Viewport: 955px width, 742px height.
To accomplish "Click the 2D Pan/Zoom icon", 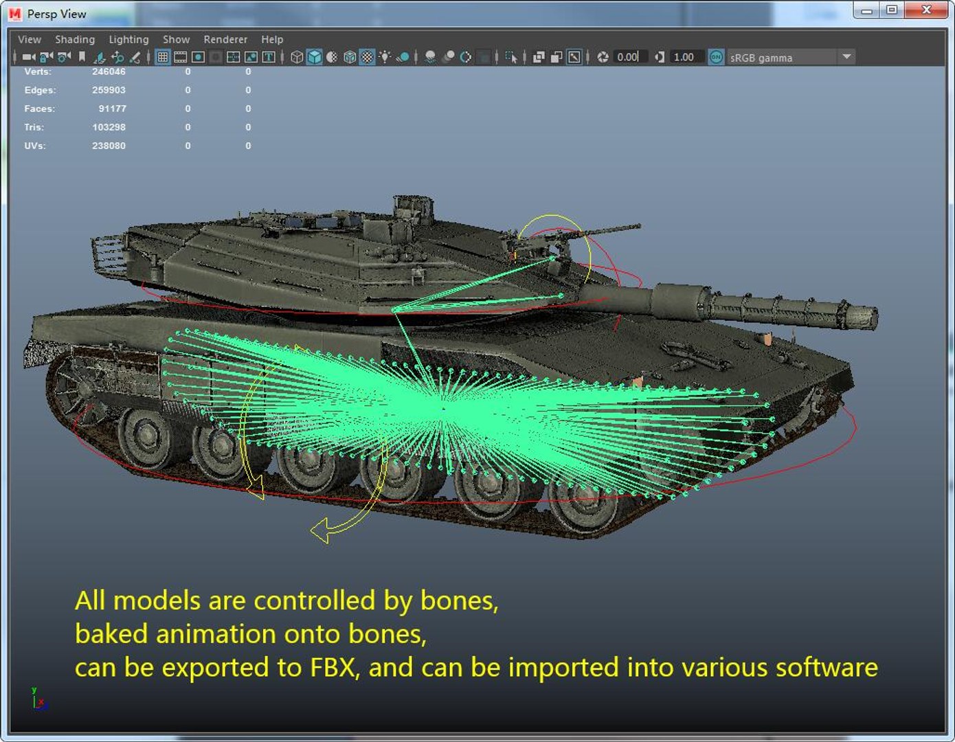I will (117, 57).
